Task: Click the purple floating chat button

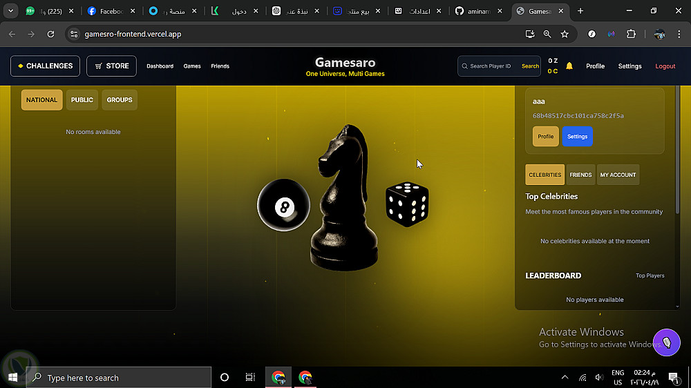Action: tap(667, 342)
